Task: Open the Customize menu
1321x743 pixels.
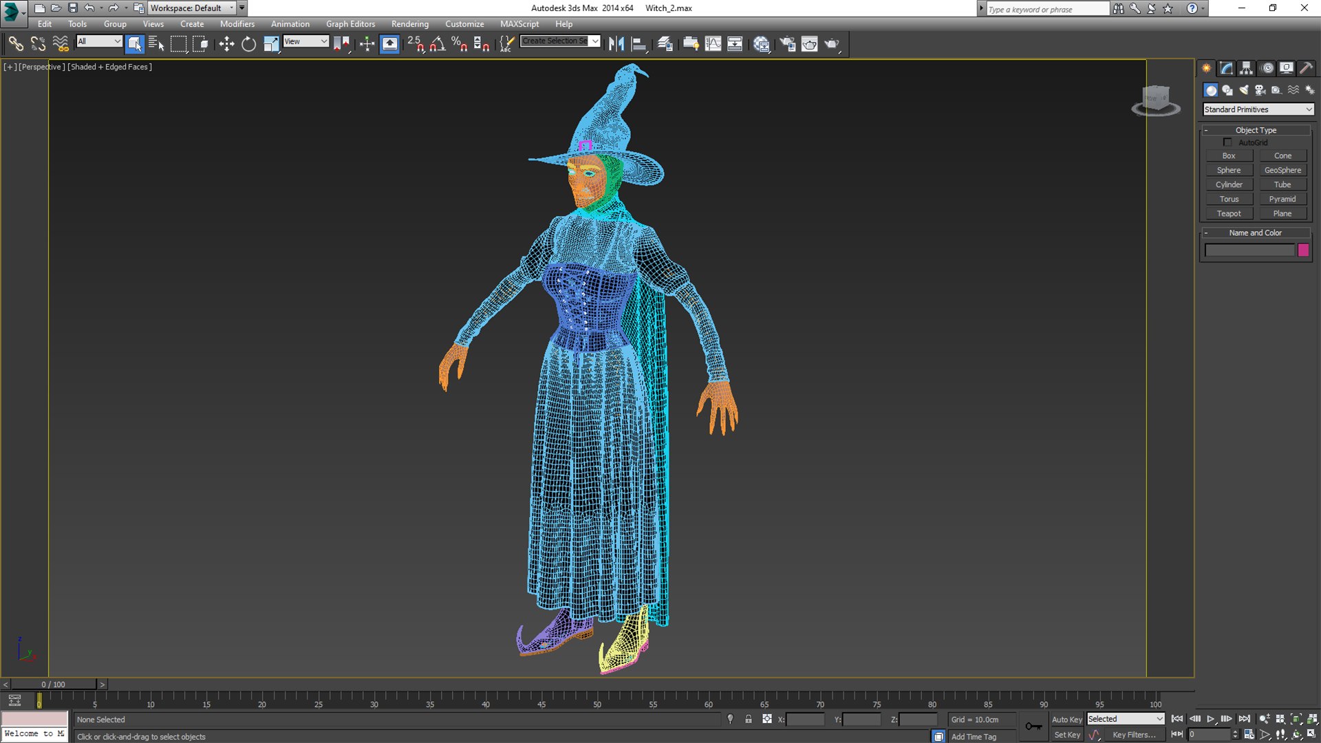Action: pos(464,24)
